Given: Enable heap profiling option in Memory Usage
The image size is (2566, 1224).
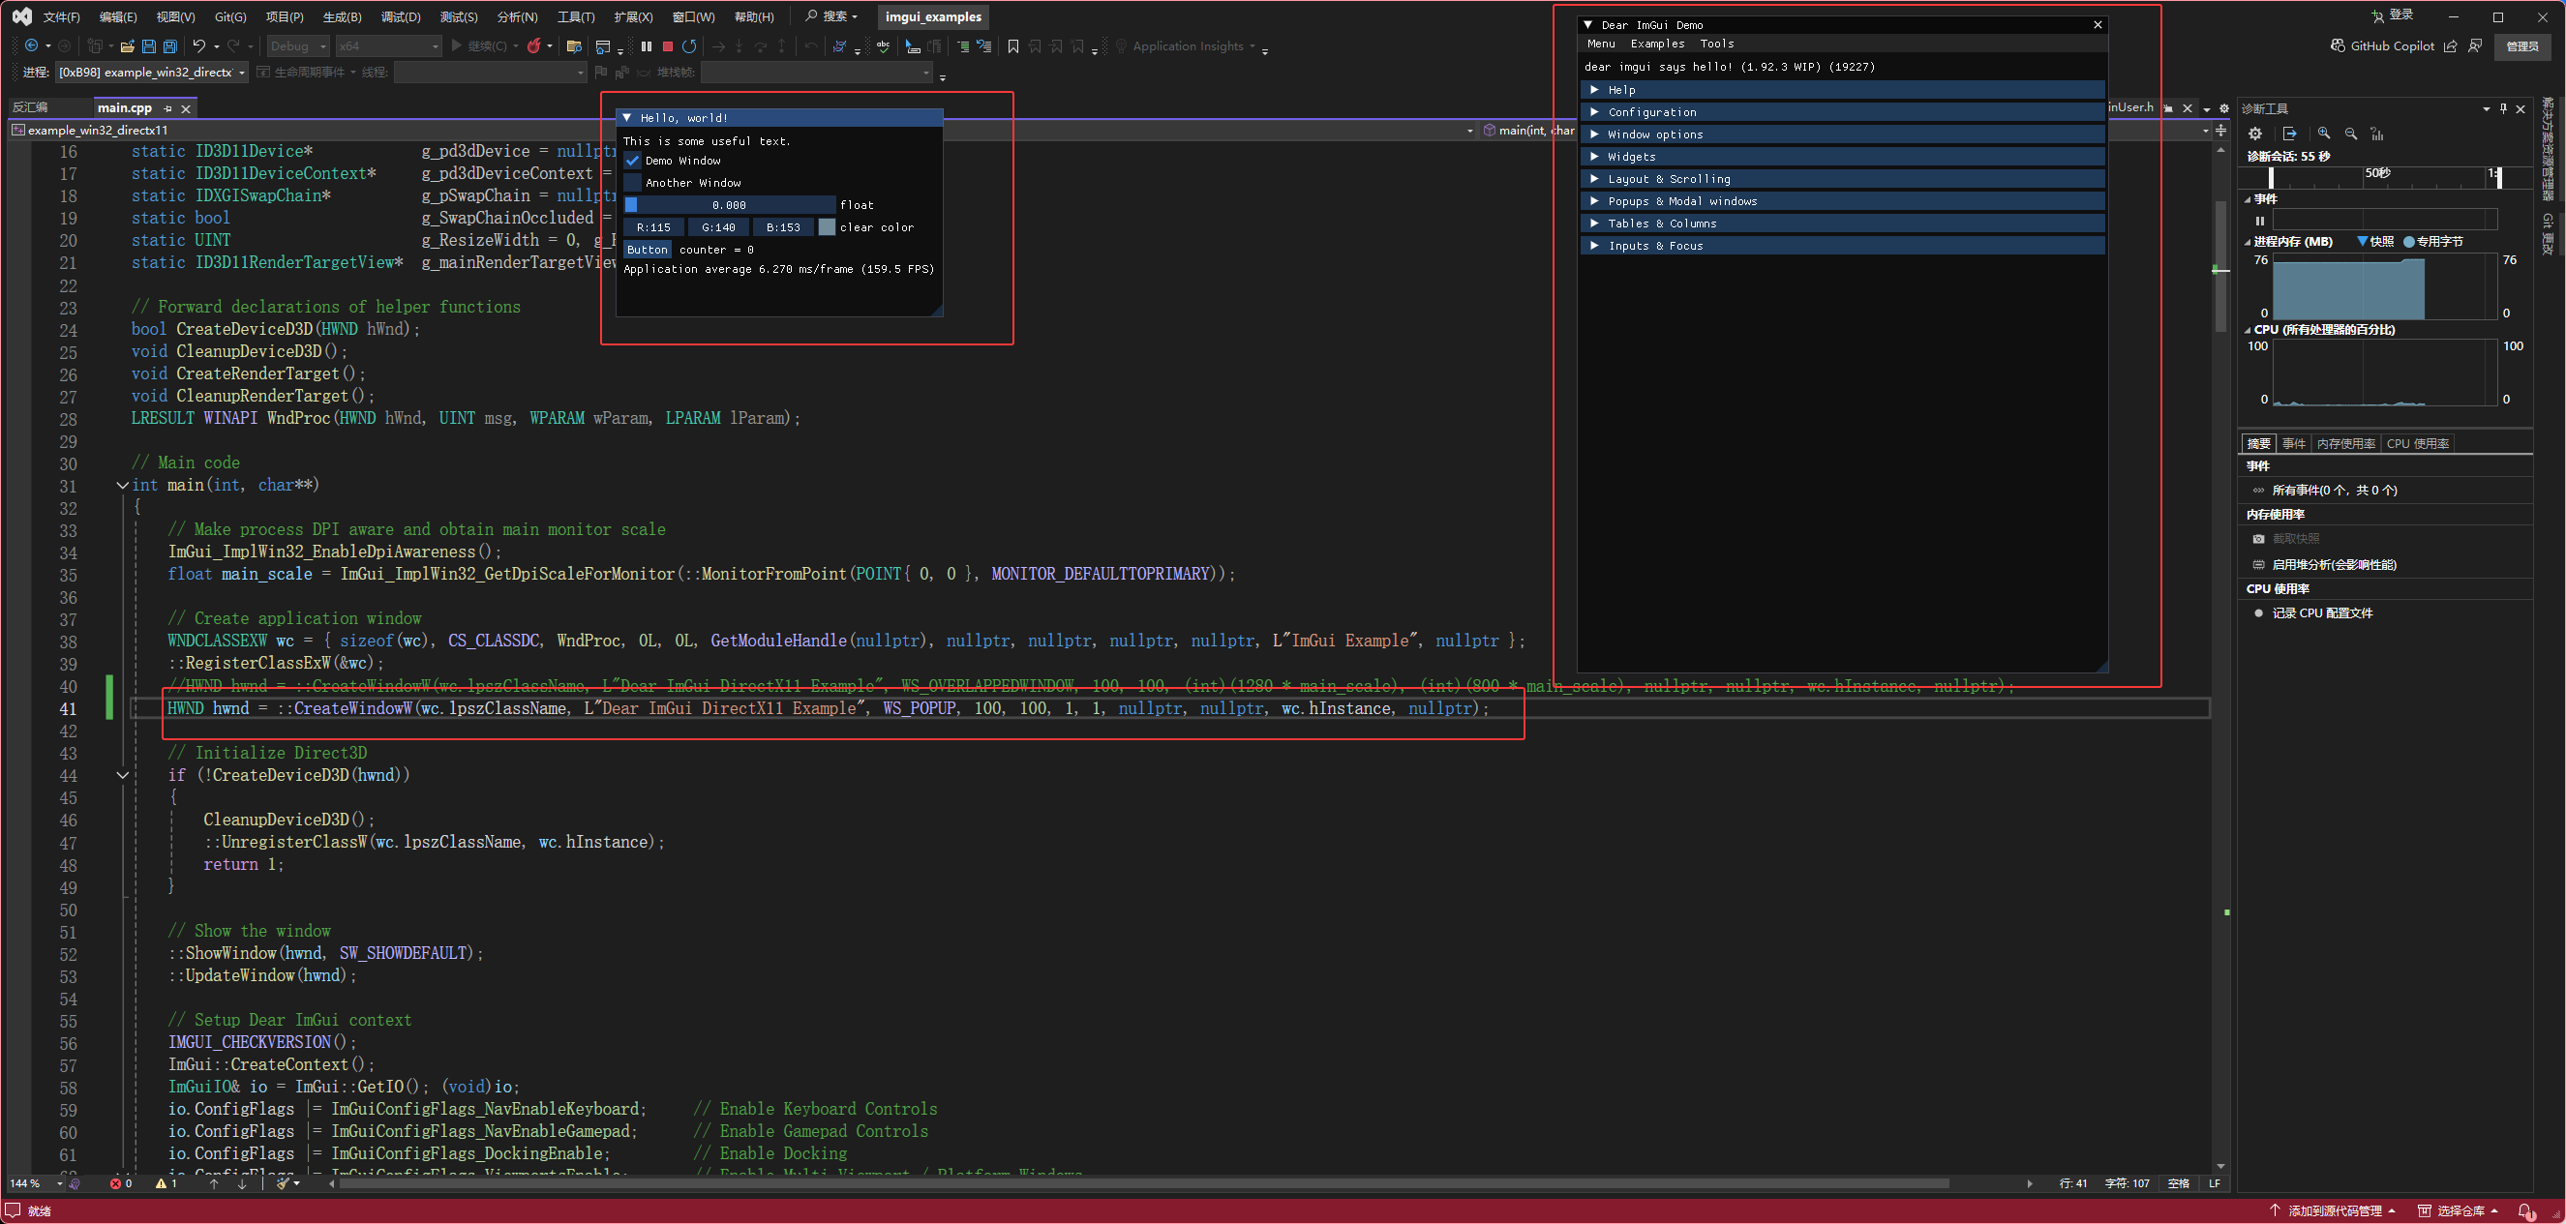Looking at the screenshot, I should [2325, 565].
